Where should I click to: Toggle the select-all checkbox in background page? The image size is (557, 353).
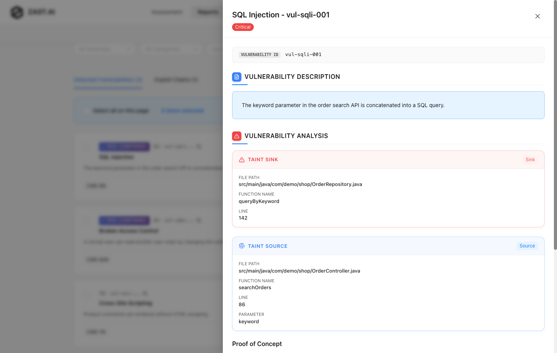[x=87, y=111]
